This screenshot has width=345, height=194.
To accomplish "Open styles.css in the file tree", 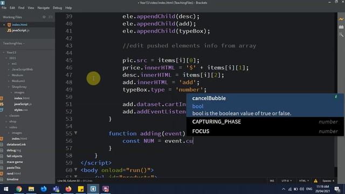I will [x=21, y=110].
